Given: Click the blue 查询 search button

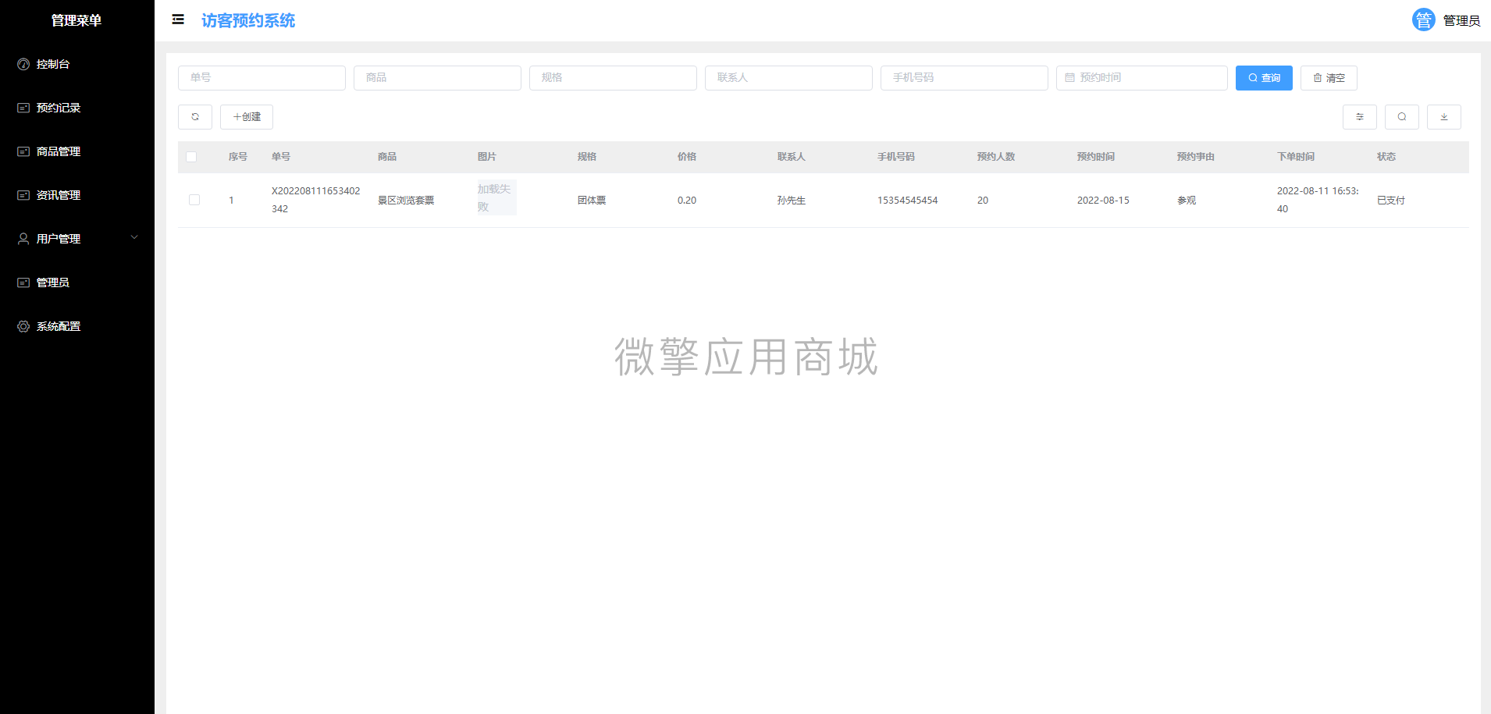Looking at the screenshot, I should click(x=1264, y=78).
